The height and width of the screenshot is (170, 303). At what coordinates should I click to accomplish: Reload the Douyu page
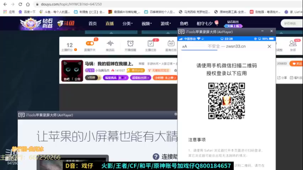click(20, 4)
